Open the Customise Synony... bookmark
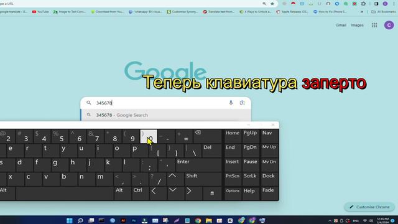Viewport: 398px width, 224px height. 182,12
